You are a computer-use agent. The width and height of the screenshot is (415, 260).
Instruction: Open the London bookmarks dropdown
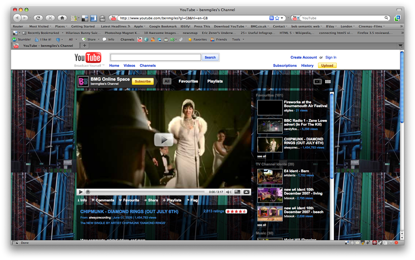[x=348, y=26]
